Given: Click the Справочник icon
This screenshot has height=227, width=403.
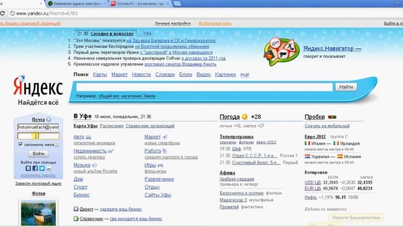Looking at the screenshot, I should 76,219.
